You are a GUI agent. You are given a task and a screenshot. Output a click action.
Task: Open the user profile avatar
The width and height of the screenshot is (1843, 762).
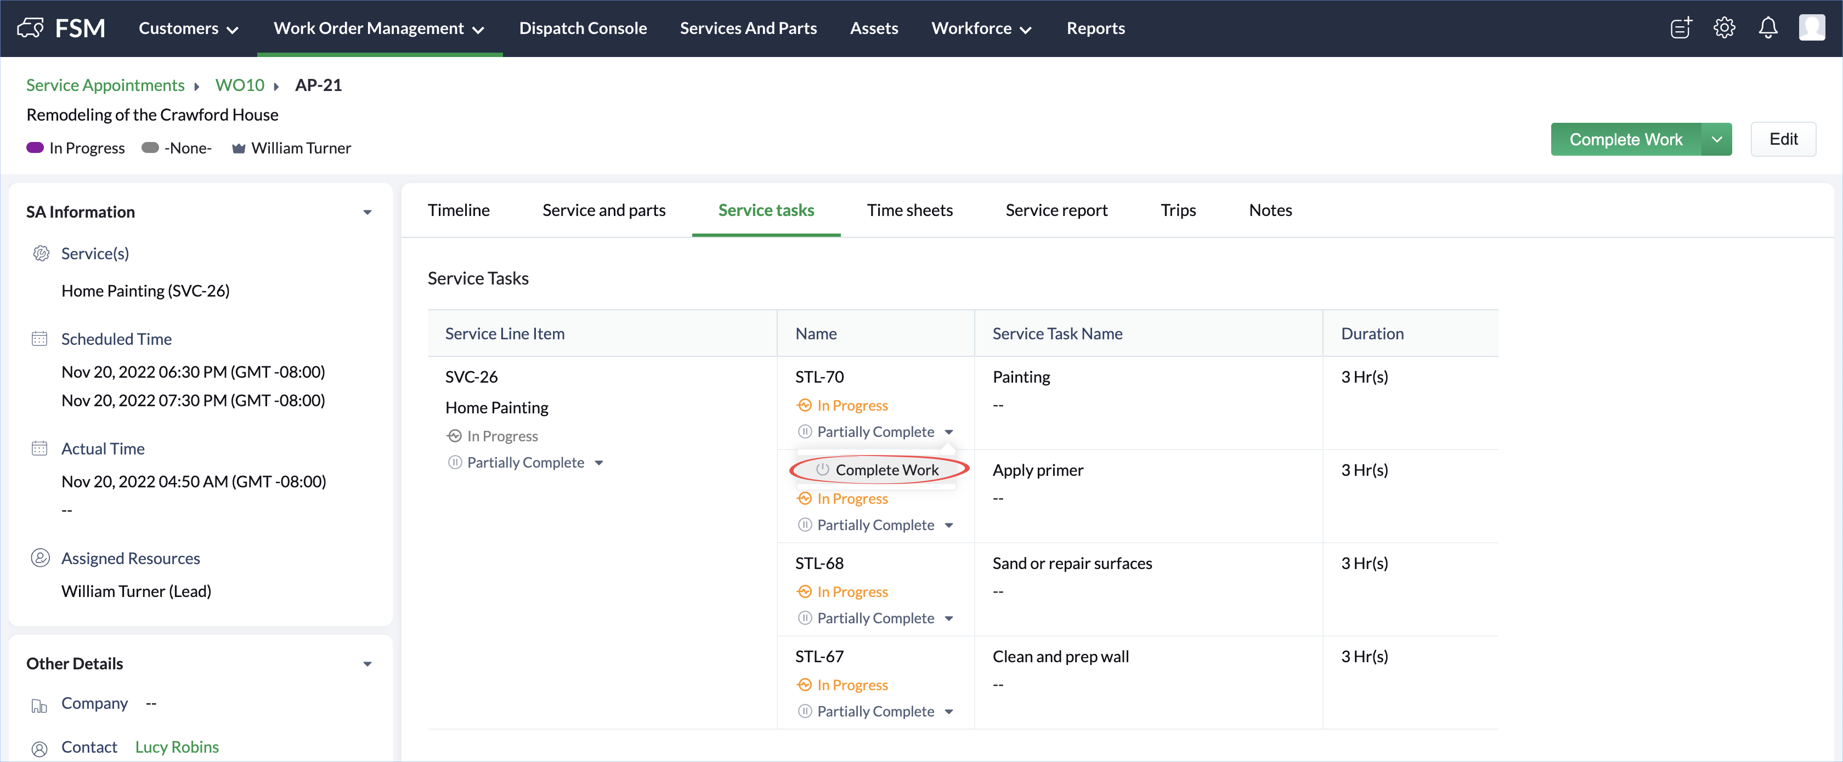point(1812,29)
